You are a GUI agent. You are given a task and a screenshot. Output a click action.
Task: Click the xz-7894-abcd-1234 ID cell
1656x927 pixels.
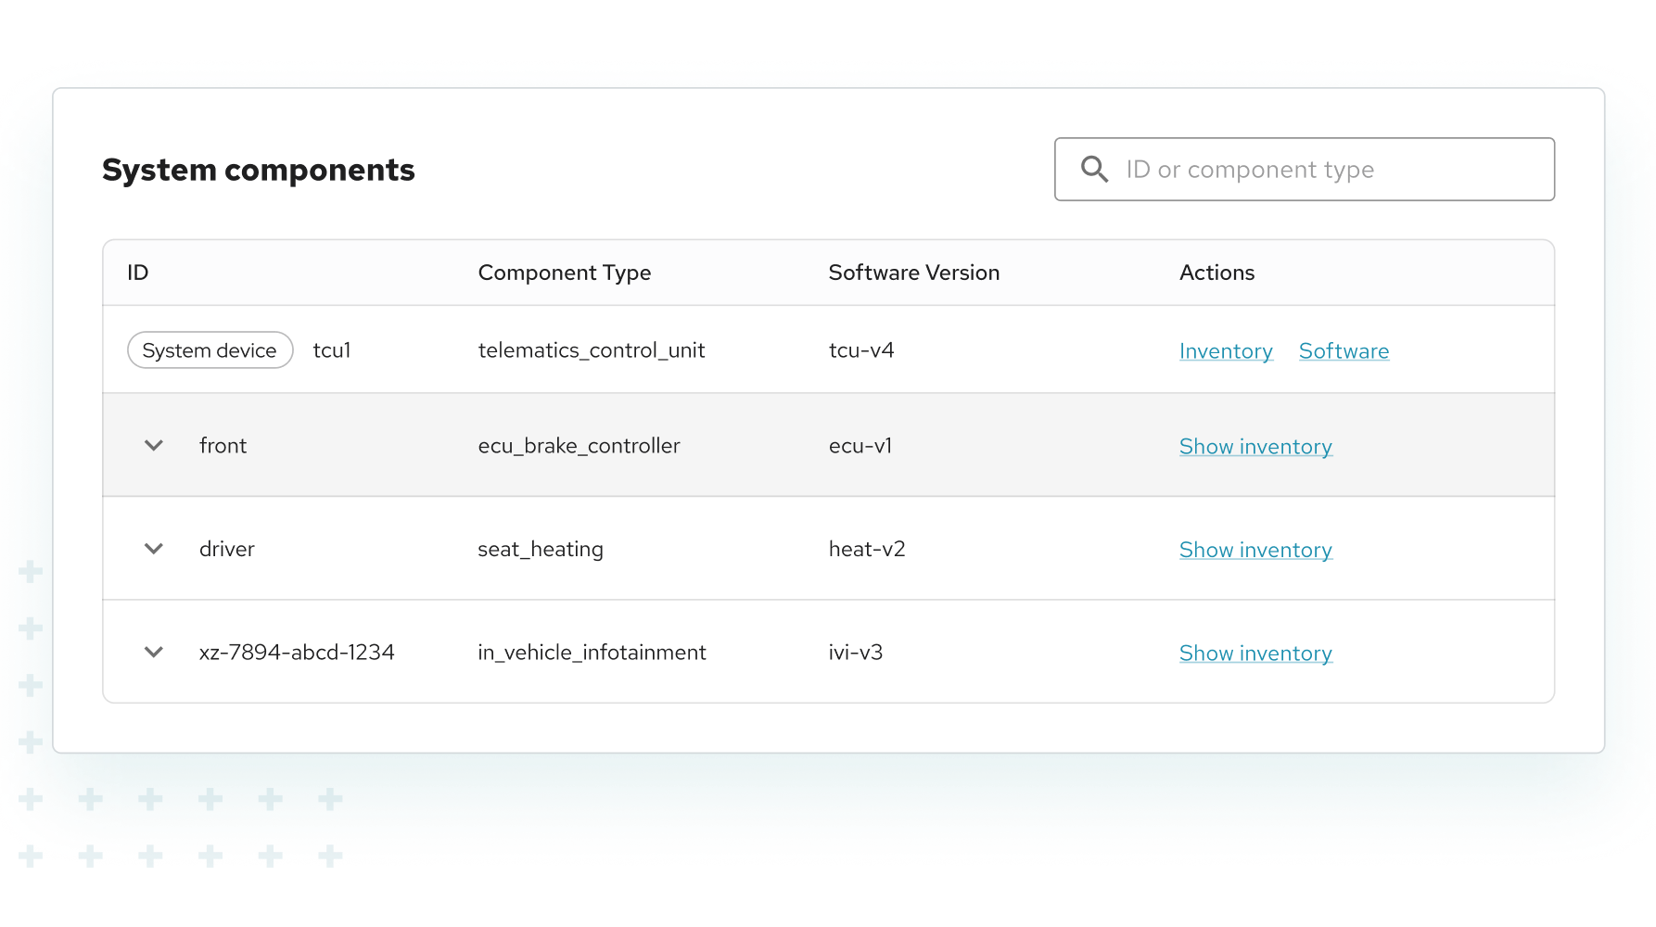pyautogui.click(x=297, y=653)
